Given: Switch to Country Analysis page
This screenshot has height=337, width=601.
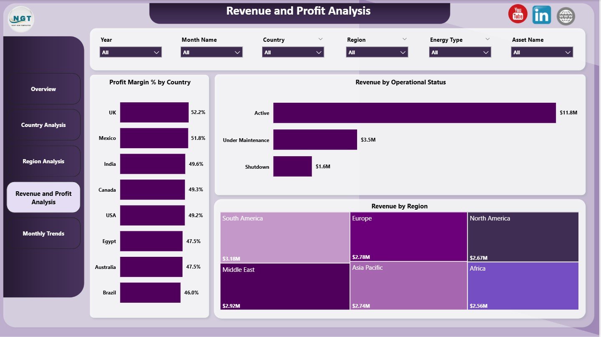Looking at the screenshot, I should (43, 125).
